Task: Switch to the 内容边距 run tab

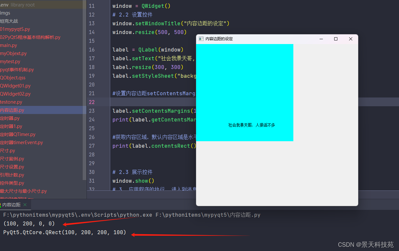Action: coord(11,205)
